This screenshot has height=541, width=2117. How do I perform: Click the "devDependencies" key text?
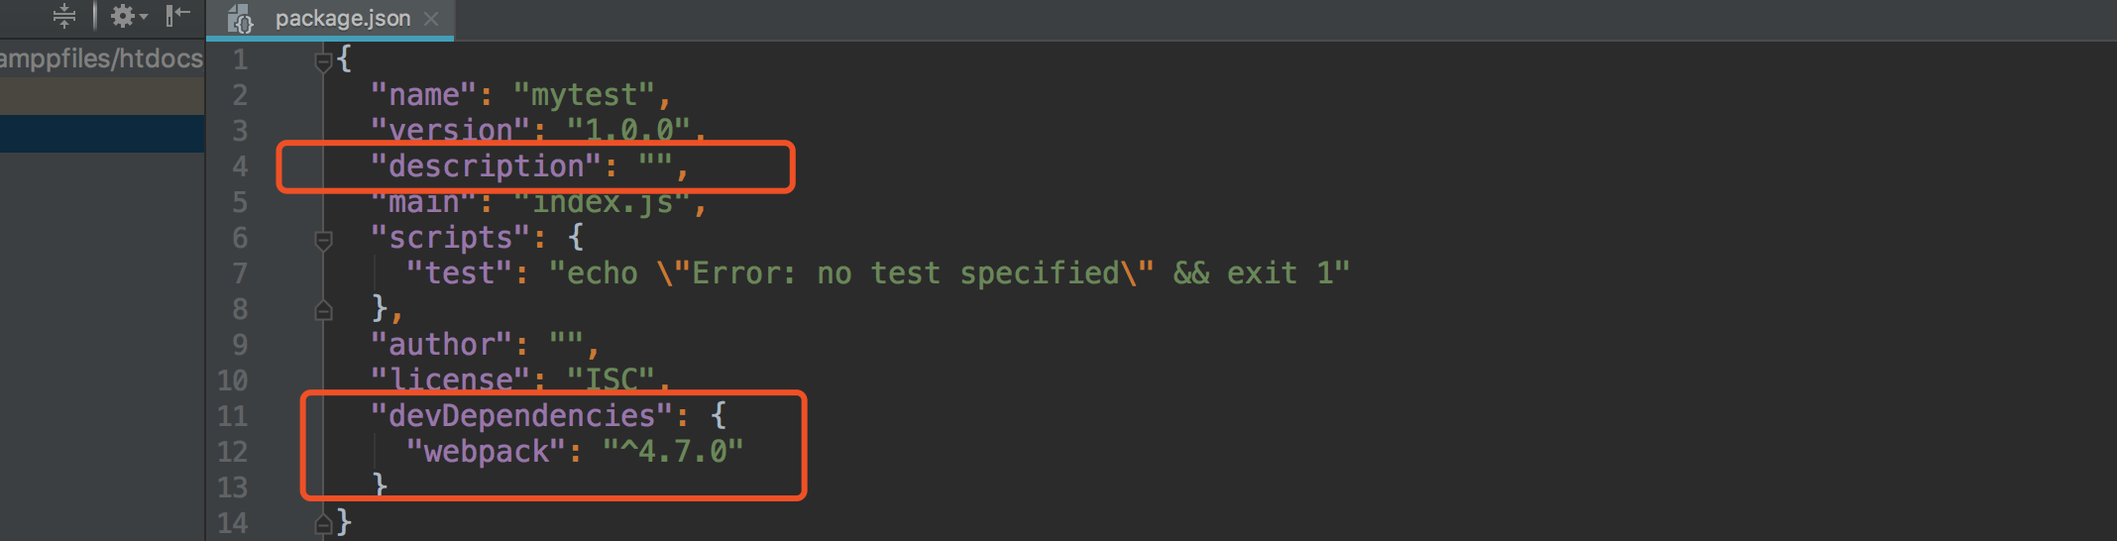521,416
